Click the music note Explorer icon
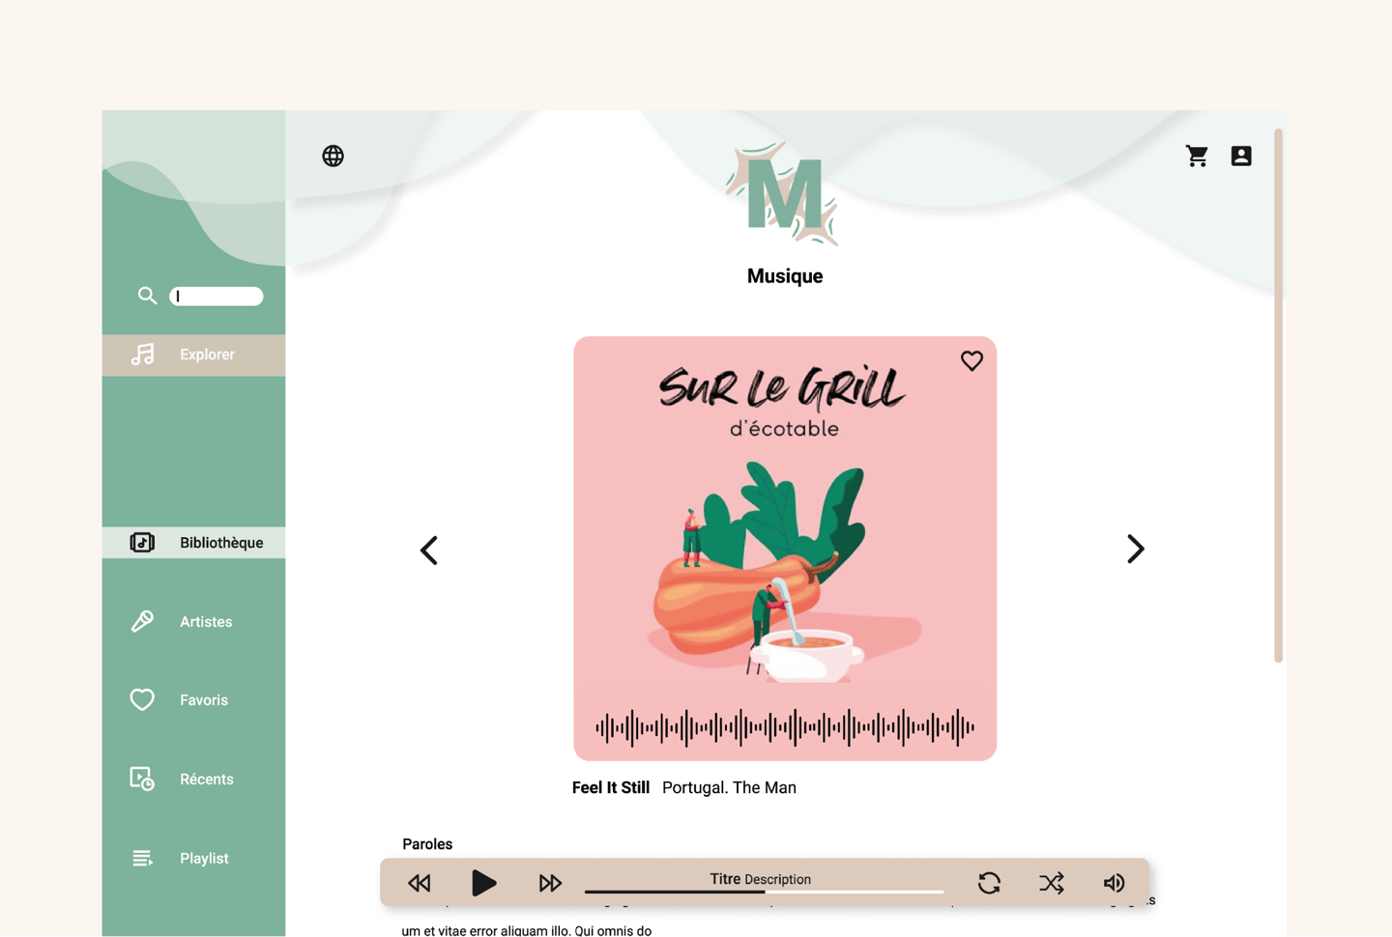 click(143, 355)
